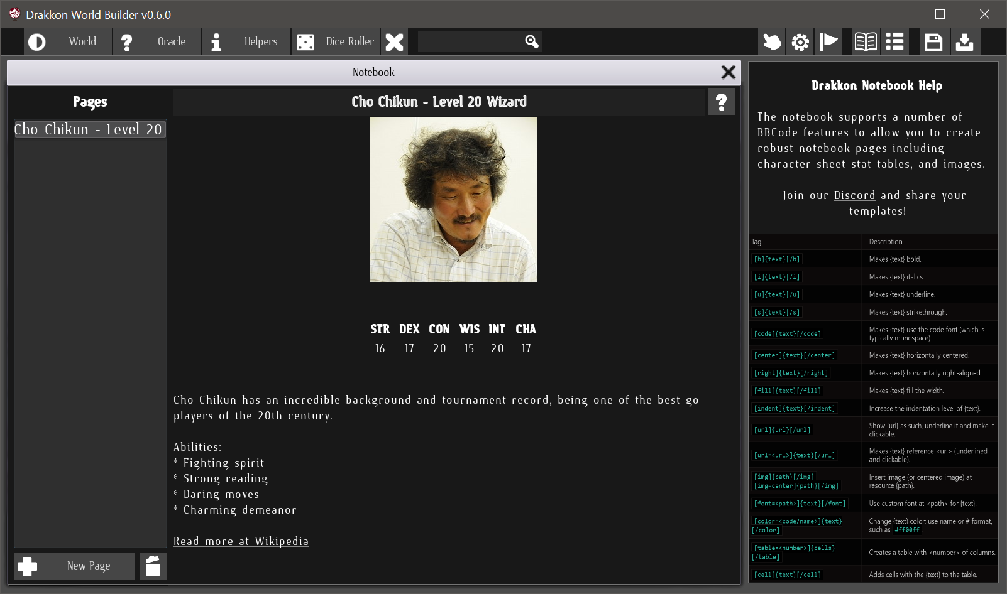The width and height of the screenshot is (1007, 594).
Task: Open the Read more at Wikipedia link
Action: (241, 541)
